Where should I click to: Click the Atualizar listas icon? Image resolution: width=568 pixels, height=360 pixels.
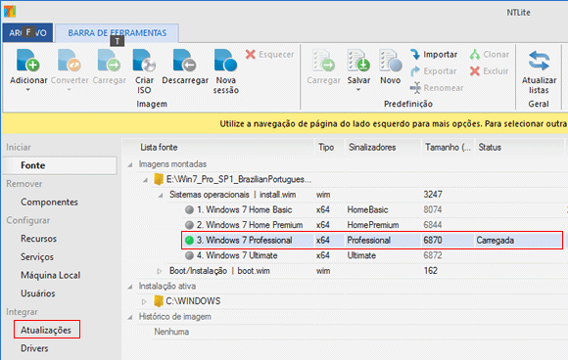tap(539, 61)
